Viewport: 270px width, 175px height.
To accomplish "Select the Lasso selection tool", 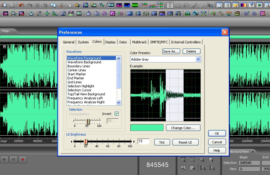I will click(x=186, y=5).
